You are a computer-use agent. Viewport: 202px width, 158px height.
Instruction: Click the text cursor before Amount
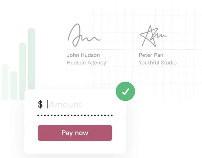48,104
